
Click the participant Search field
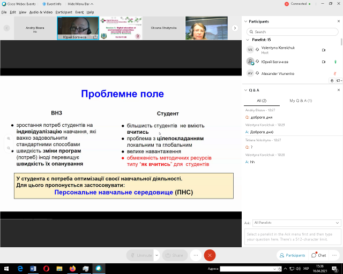point(292,32)
